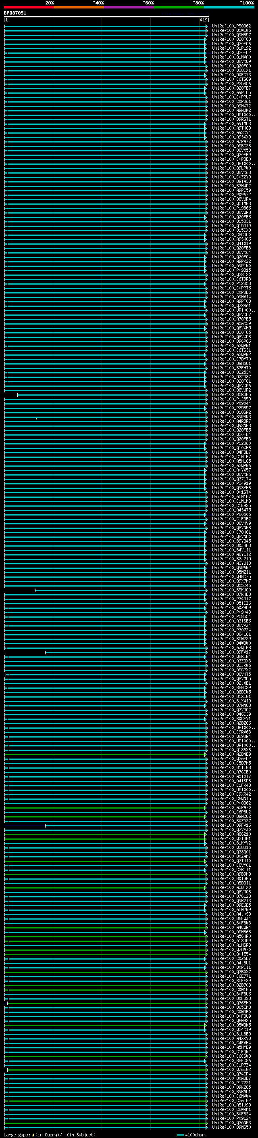Image resolution: width=258 pixels, height=1138 pixels.
Task: Click the Large gaps legend text
Action: 49,1135
